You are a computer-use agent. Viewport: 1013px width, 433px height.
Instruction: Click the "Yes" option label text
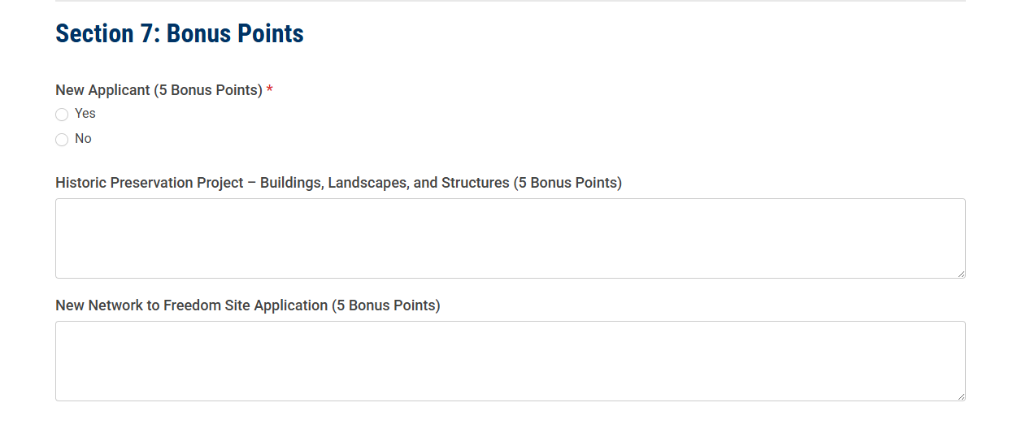click(x=85, y=114)
